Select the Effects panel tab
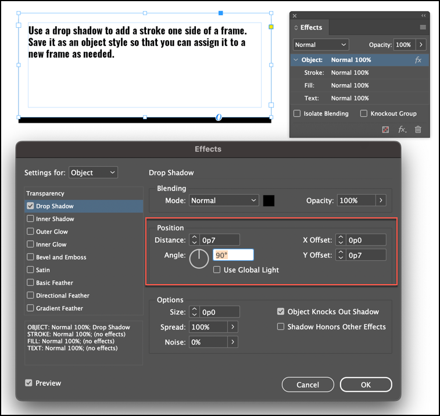 point(310,27)
